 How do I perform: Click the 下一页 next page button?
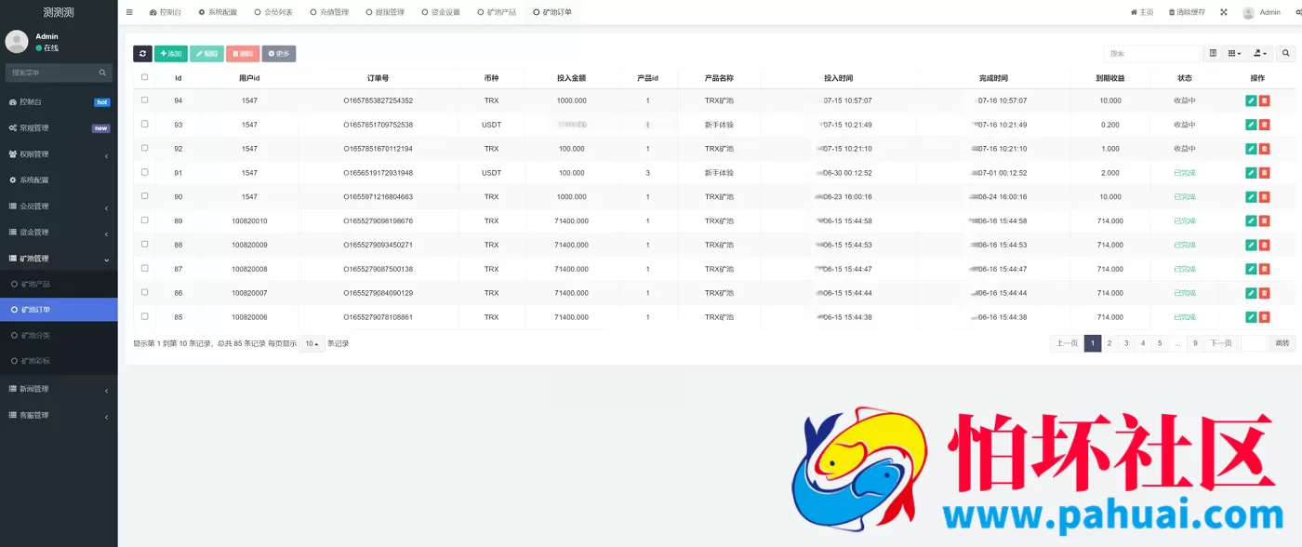tap(1220, 343)
